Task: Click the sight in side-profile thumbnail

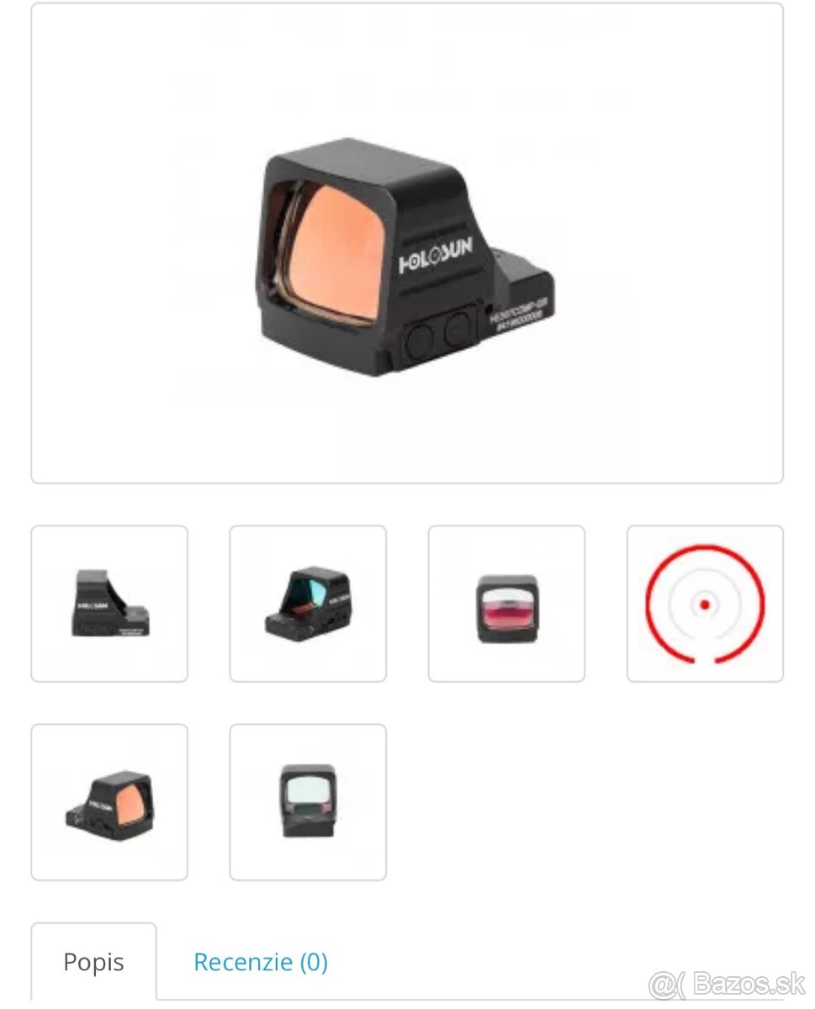Action: click(109, 603)
